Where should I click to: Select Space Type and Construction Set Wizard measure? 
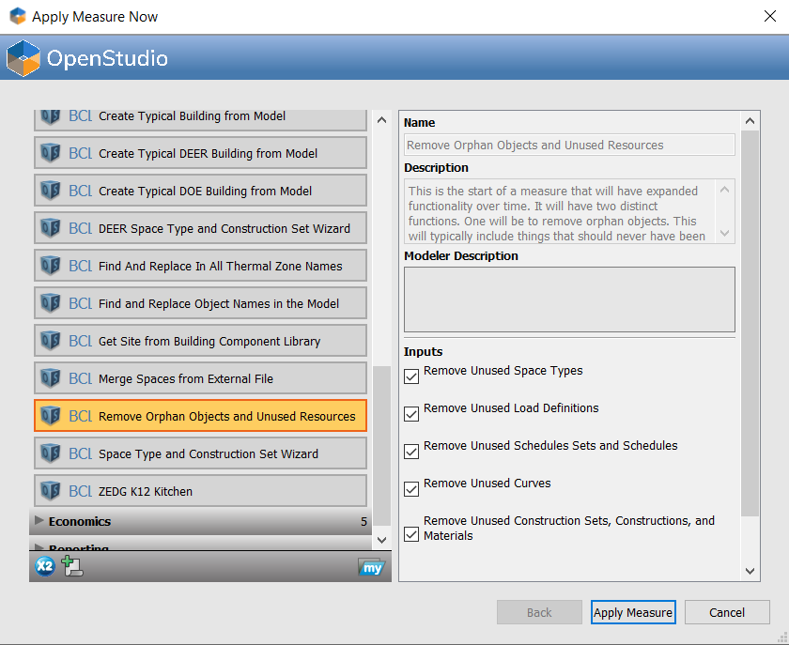click(x=208, y=453)
